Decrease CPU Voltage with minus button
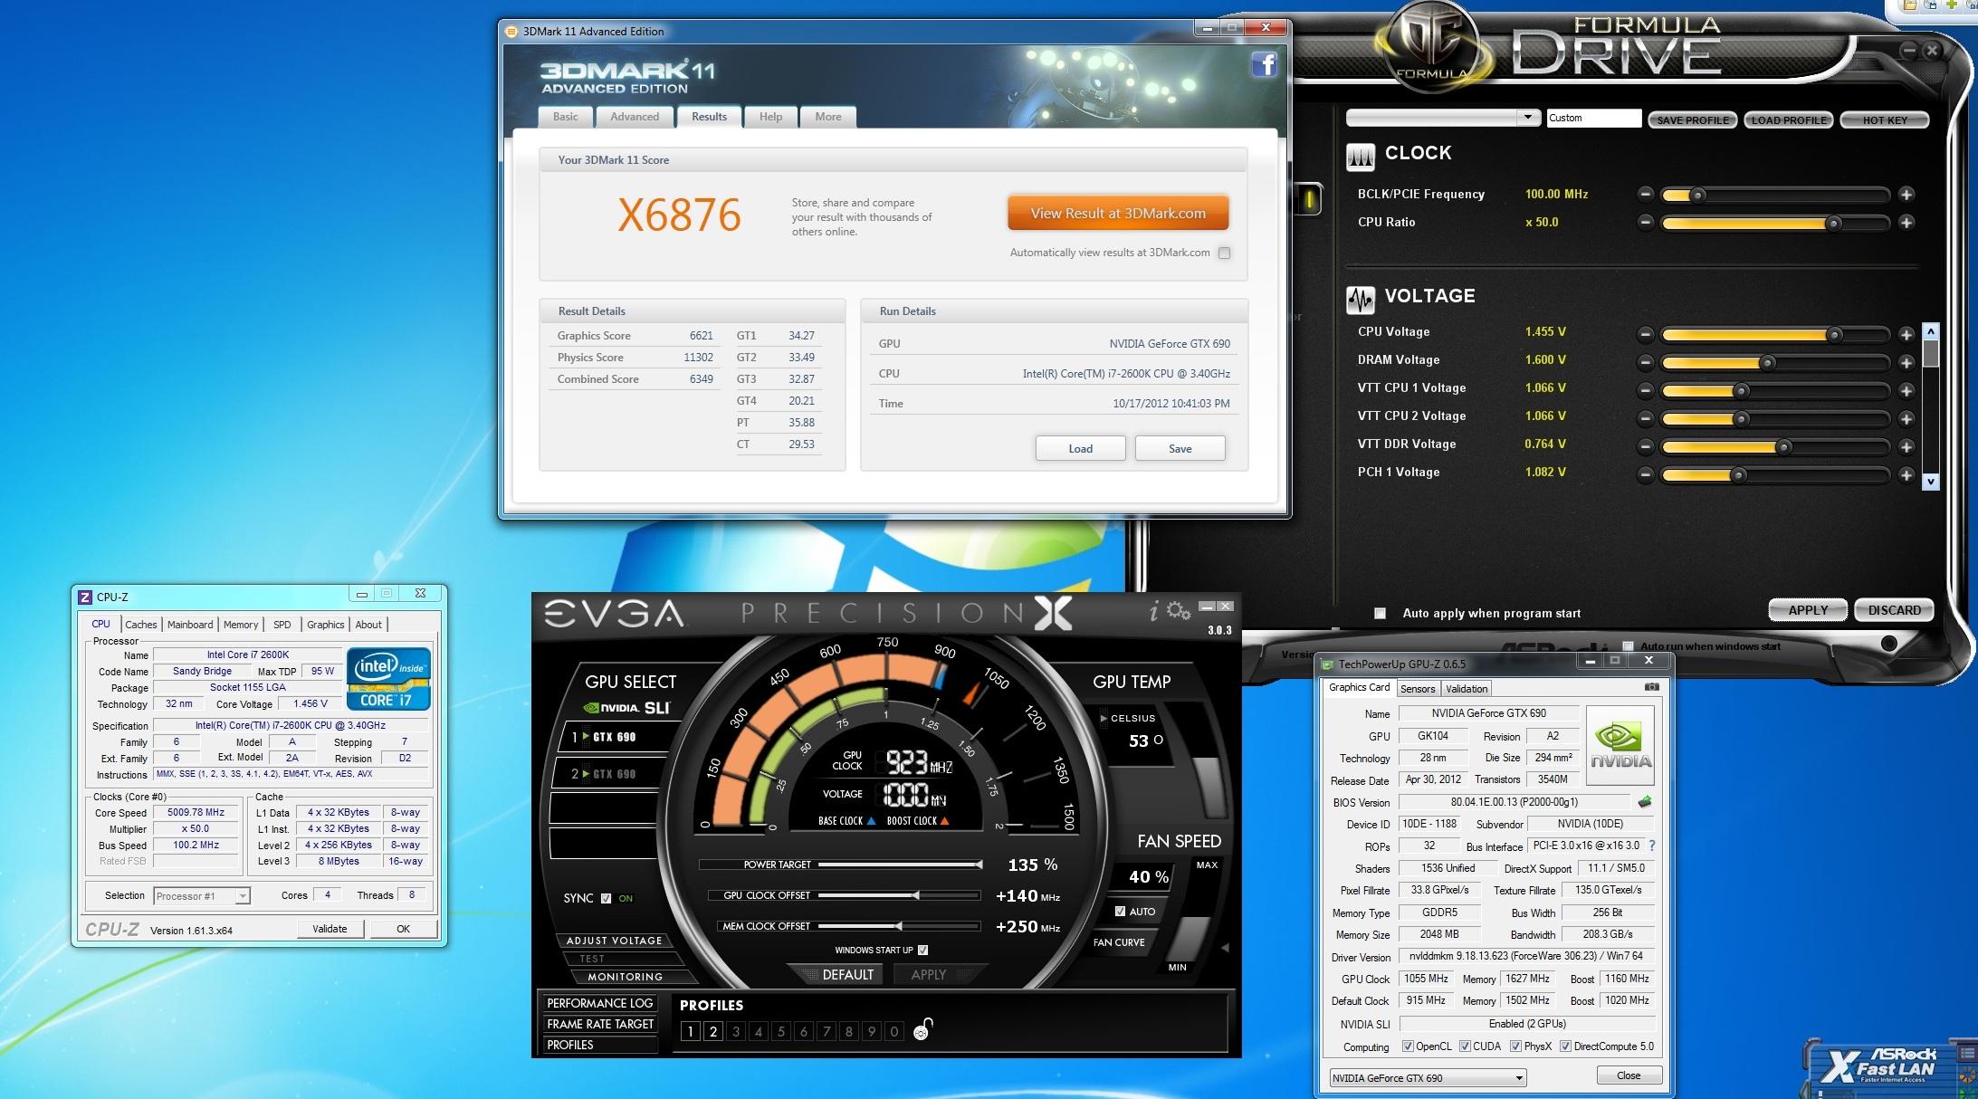 [1646, 335]
